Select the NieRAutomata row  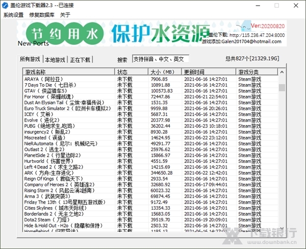(150, 143)
